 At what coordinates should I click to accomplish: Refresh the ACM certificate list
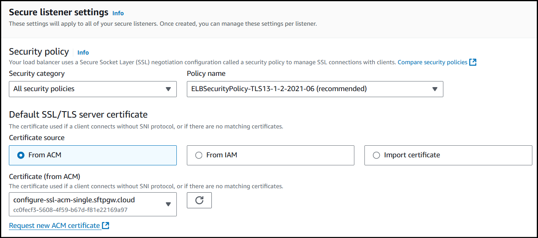point(199,200)
